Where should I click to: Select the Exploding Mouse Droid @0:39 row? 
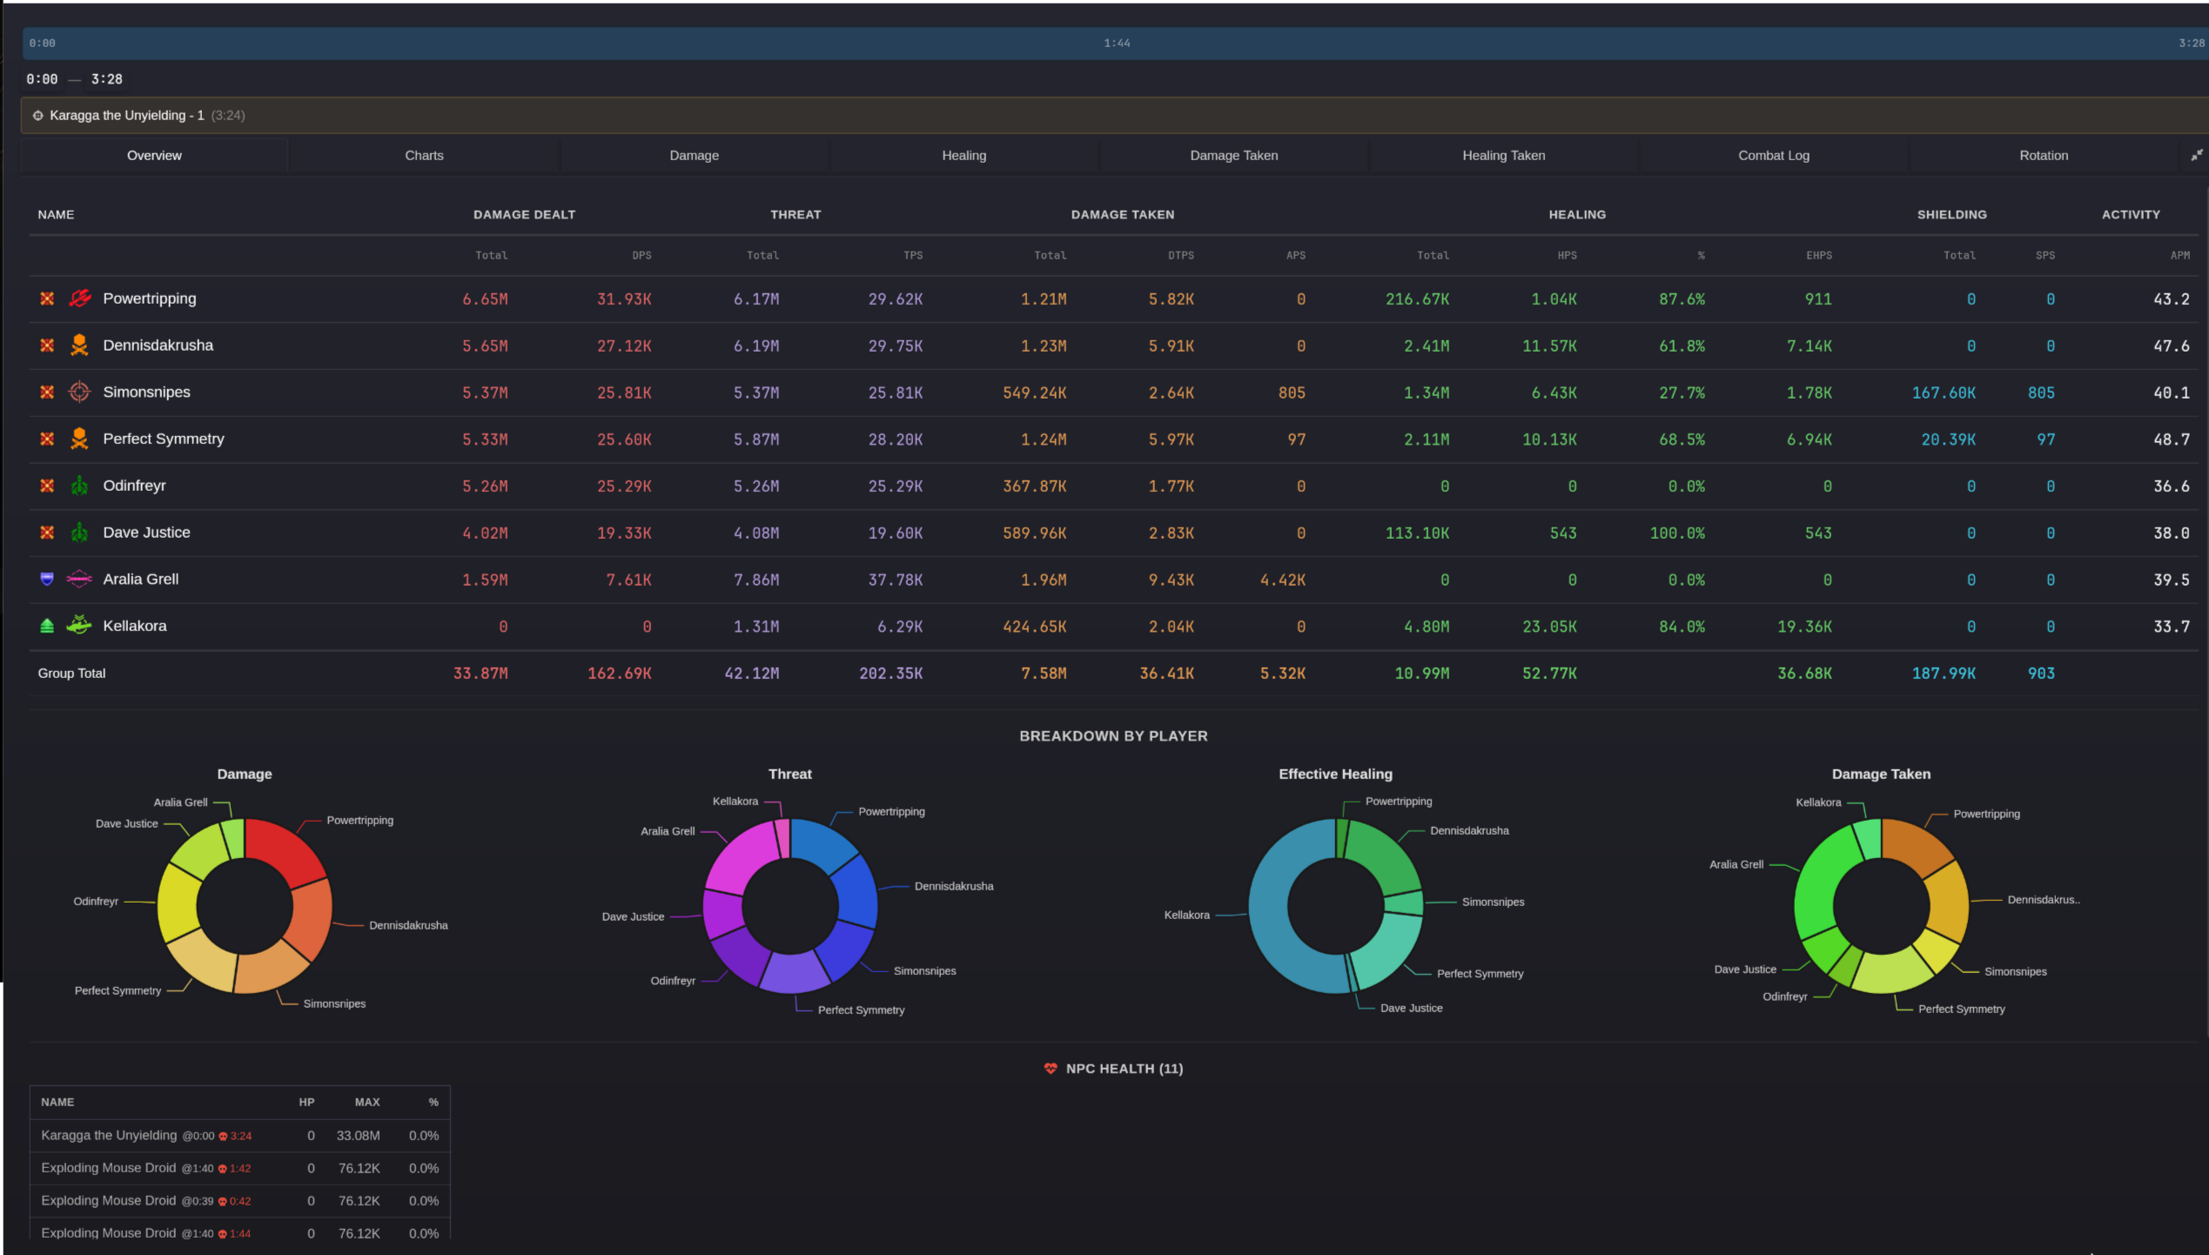point(240,1201)
